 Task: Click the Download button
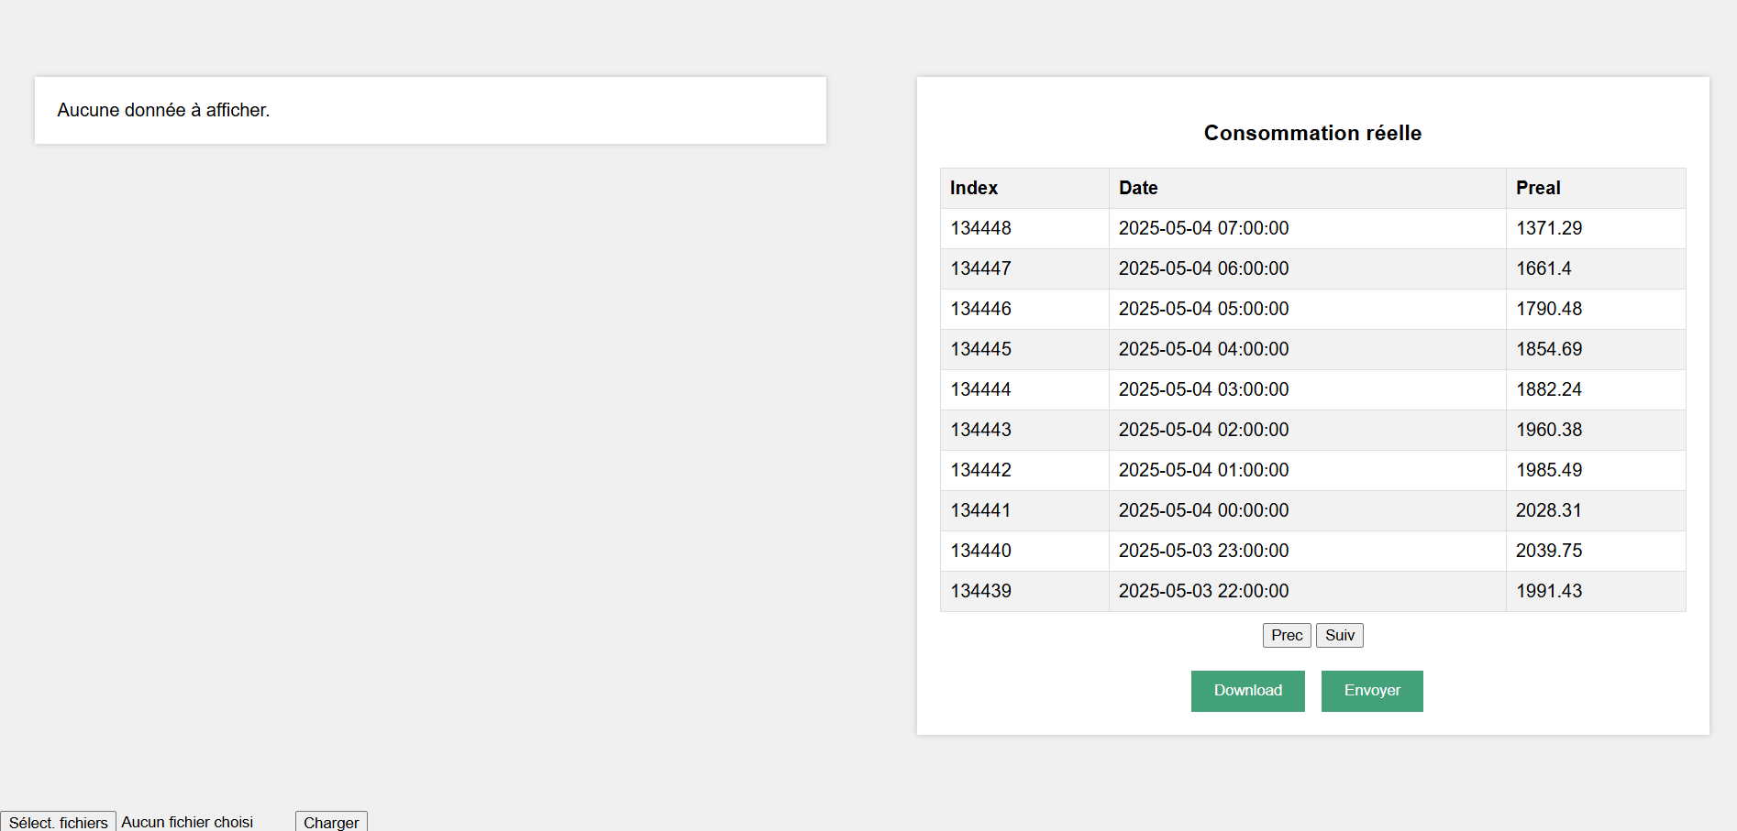[x=1247, y=691]
